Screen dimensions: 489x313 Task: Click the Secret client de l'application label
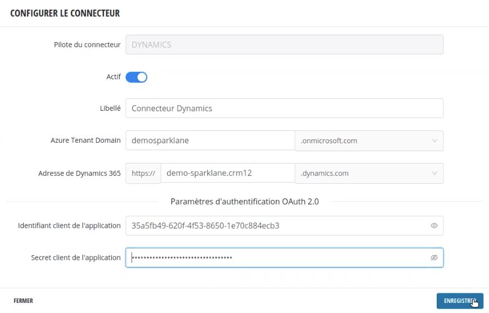coord(76,257)
